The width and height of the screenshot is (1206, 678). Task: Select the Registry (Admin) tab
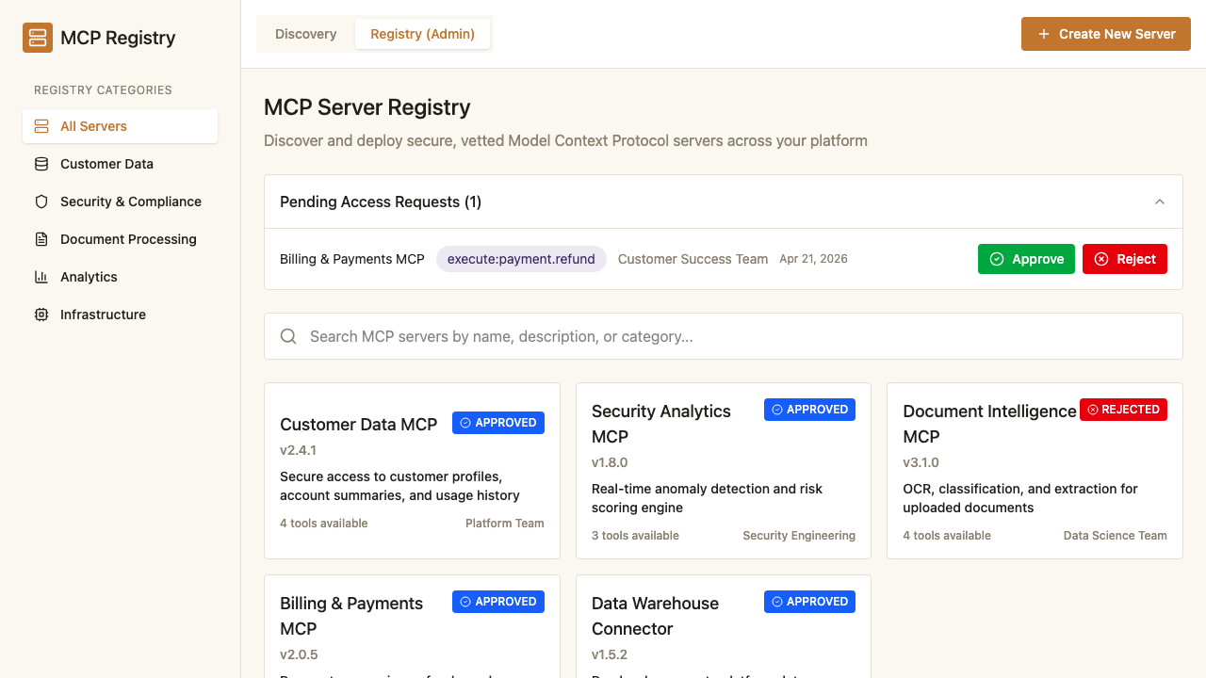pyautogui.click(x=422, y=34)
